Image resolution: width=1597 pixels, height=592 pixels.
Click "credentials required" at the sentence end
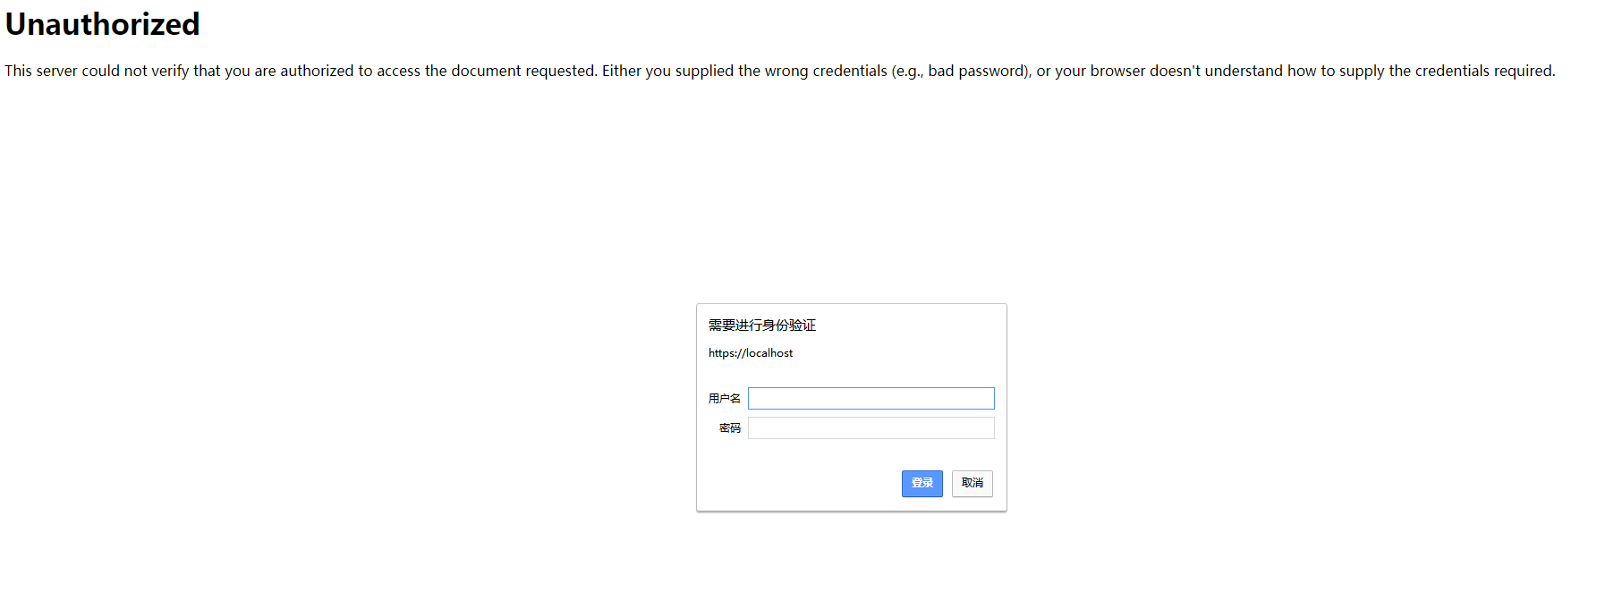[1483, 71]
